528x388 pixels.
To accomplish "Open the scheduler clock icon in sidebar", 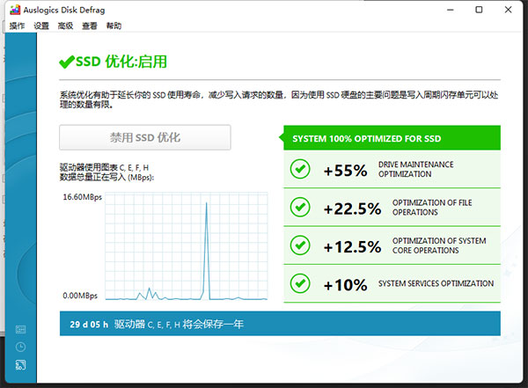I will [x=20, y=347].
